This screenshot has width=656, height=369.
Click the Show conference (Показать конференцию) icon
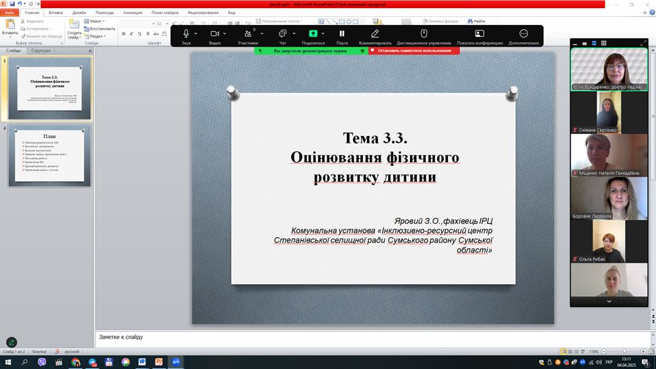tap(480, 34)
